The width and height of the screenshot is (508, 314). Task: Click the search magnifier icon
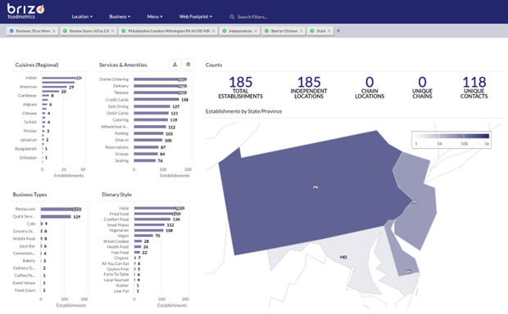tap(232, 17)
